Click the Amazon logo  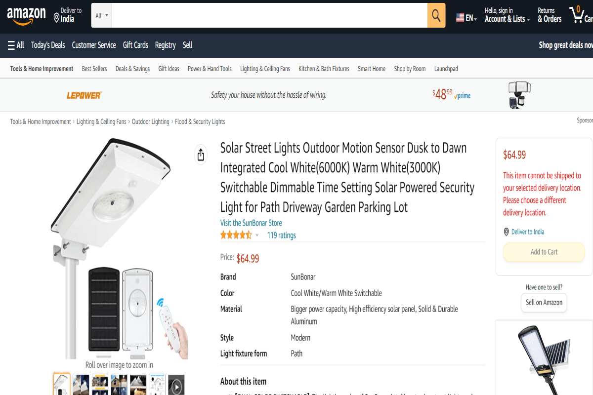point(26,15)
